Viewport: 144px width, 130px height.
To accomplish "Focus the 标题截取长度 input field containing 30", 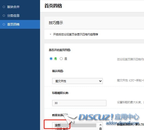I will 79,103.
